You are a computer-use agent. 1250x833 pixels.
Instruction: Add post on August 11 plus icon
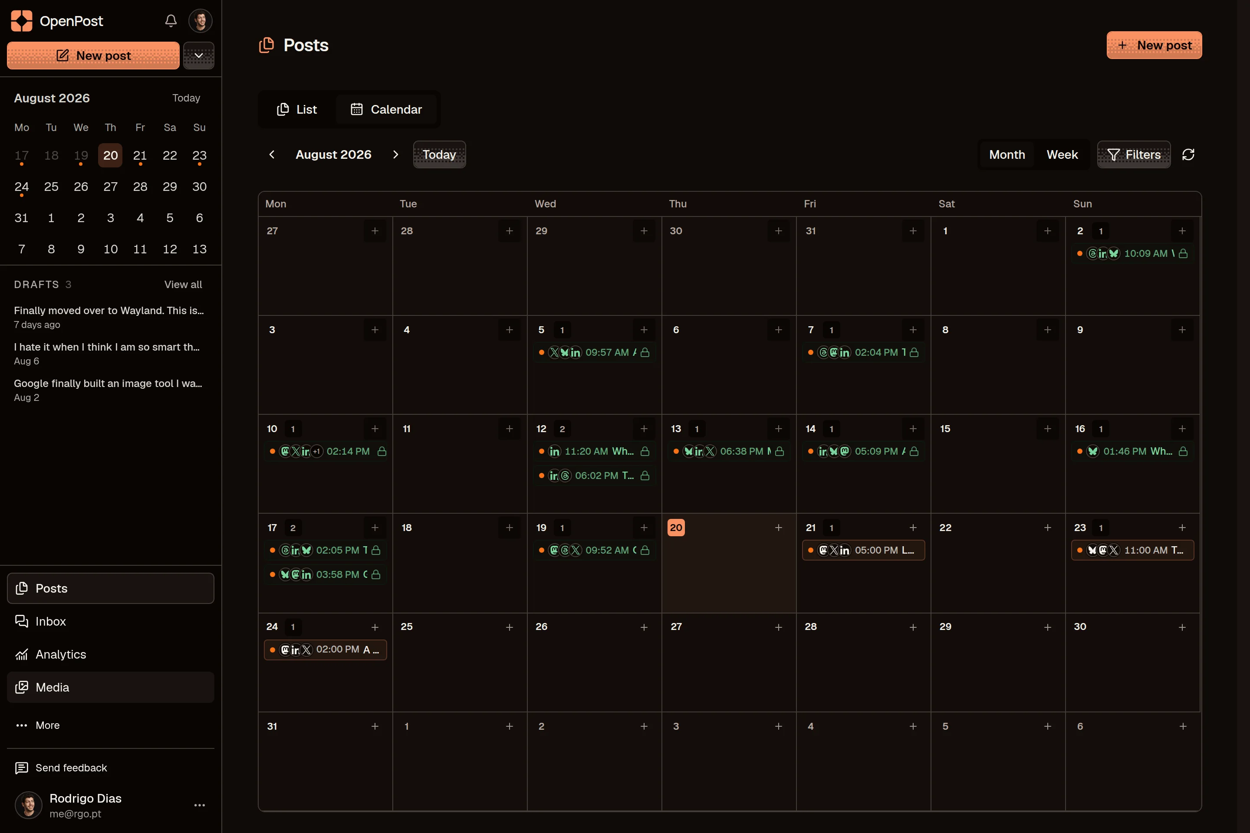509,428
